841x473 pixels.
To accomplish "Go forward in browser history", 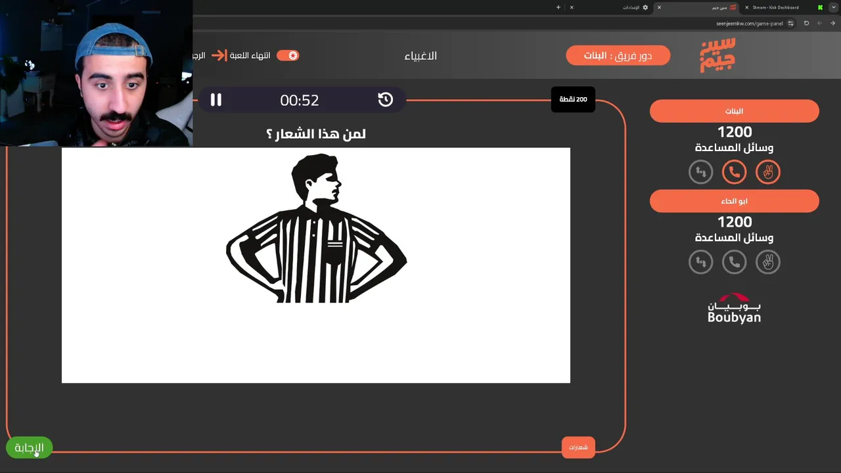I will 819,23.
